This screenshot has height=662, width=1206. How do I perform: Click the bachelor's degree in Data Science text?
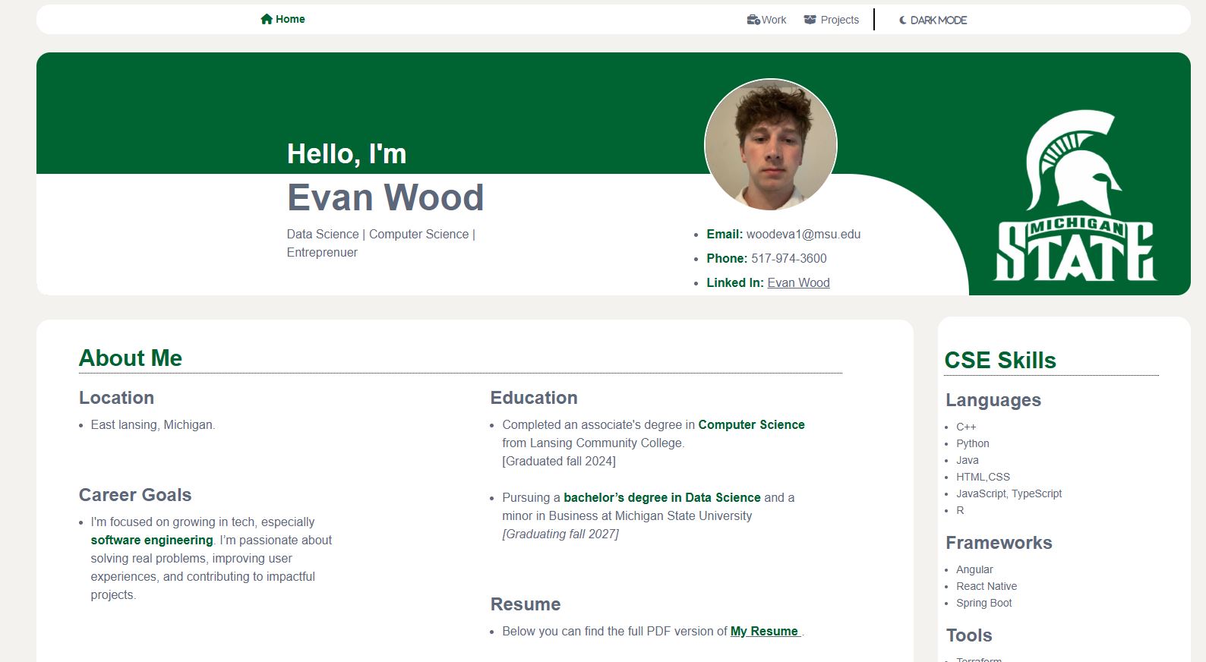pos(661,498)
